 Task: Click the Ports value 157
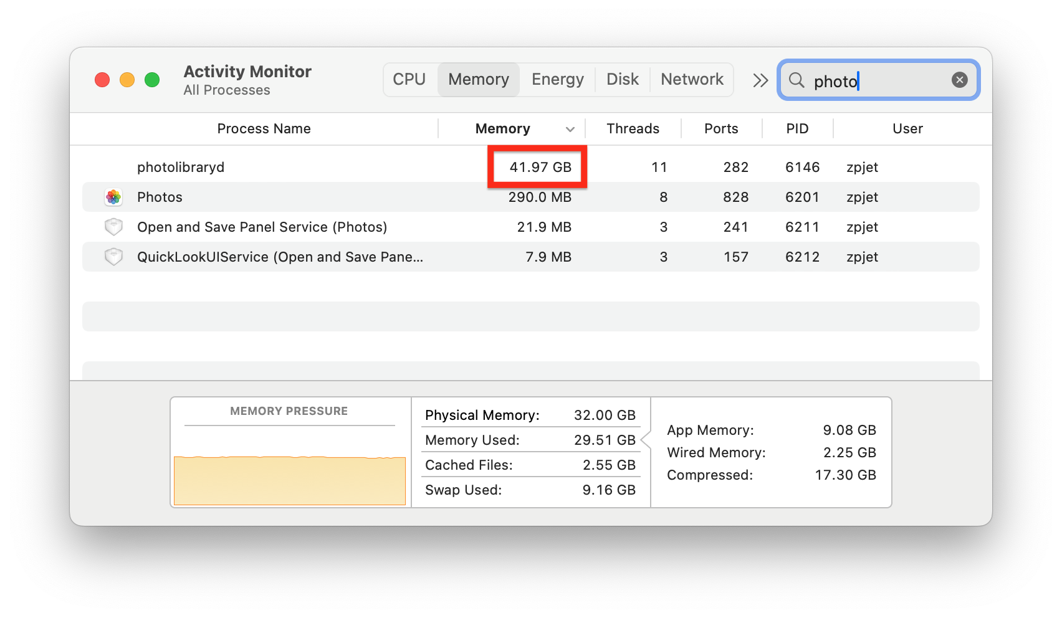[736, 257]
